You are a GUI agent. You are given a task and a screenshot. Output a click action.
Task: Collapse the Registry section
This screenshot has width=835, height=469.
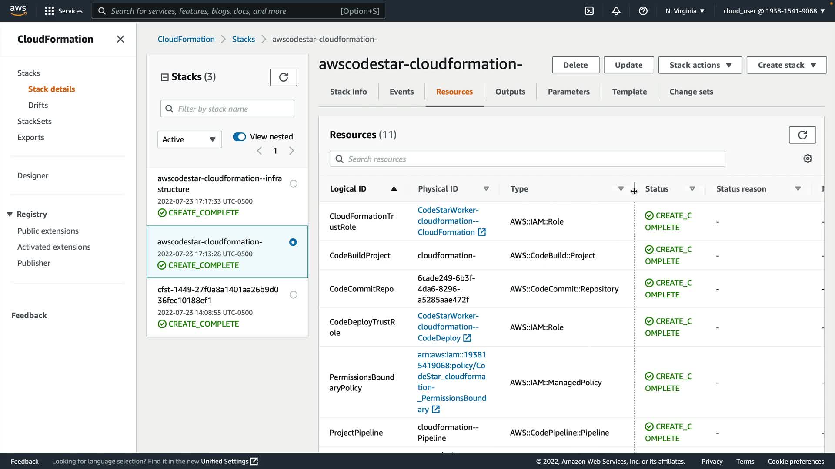tap(10, 214)
